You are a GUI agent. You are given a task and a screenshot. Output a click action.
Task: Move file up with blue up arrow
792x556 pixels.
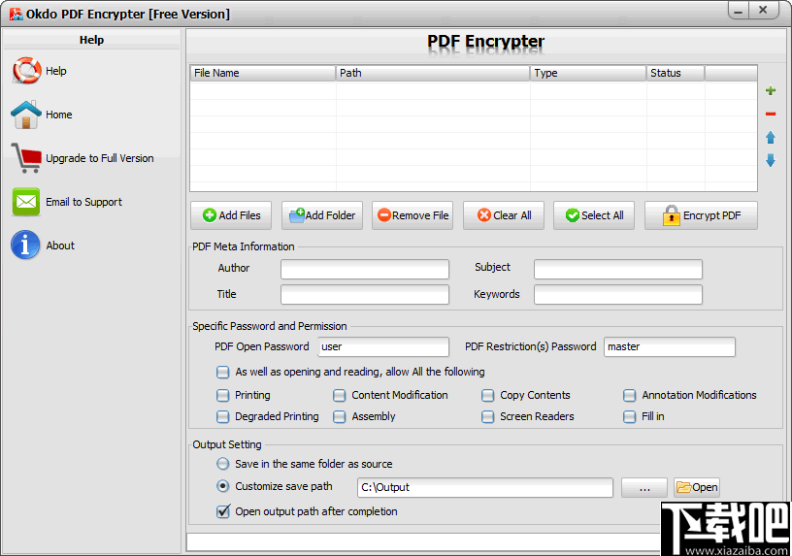point(771,138)
